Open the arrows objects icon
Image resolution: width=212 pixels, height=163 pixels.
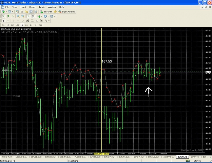[46, 21]
